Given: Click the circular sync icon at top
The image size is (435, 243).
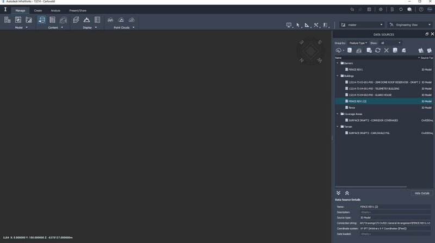Looking at the screenshot, I should coord(401,9).
